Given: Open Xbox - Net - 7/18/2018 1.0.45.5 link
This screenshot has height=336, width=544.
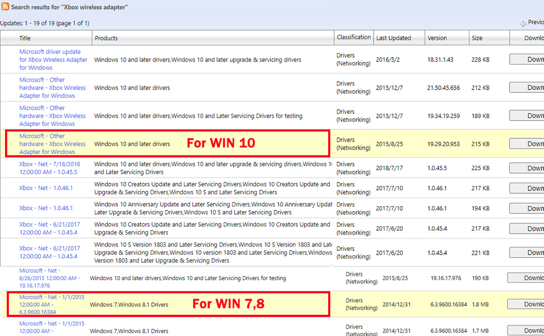Looking at the screenshot, I should 49,168.
